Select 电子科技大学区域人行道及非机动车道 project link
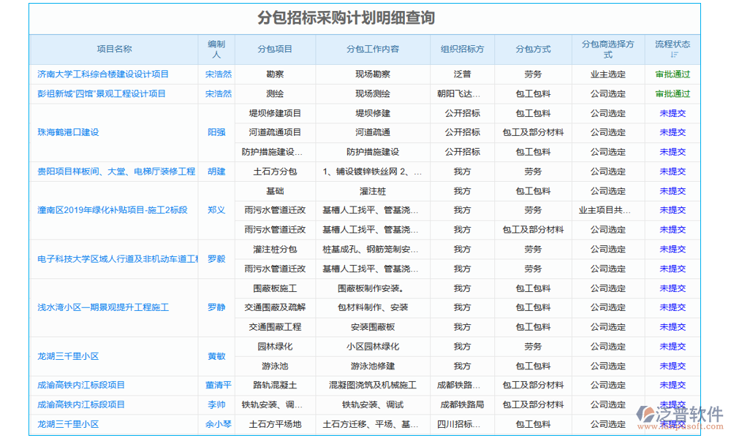 (x=113, y=258)
